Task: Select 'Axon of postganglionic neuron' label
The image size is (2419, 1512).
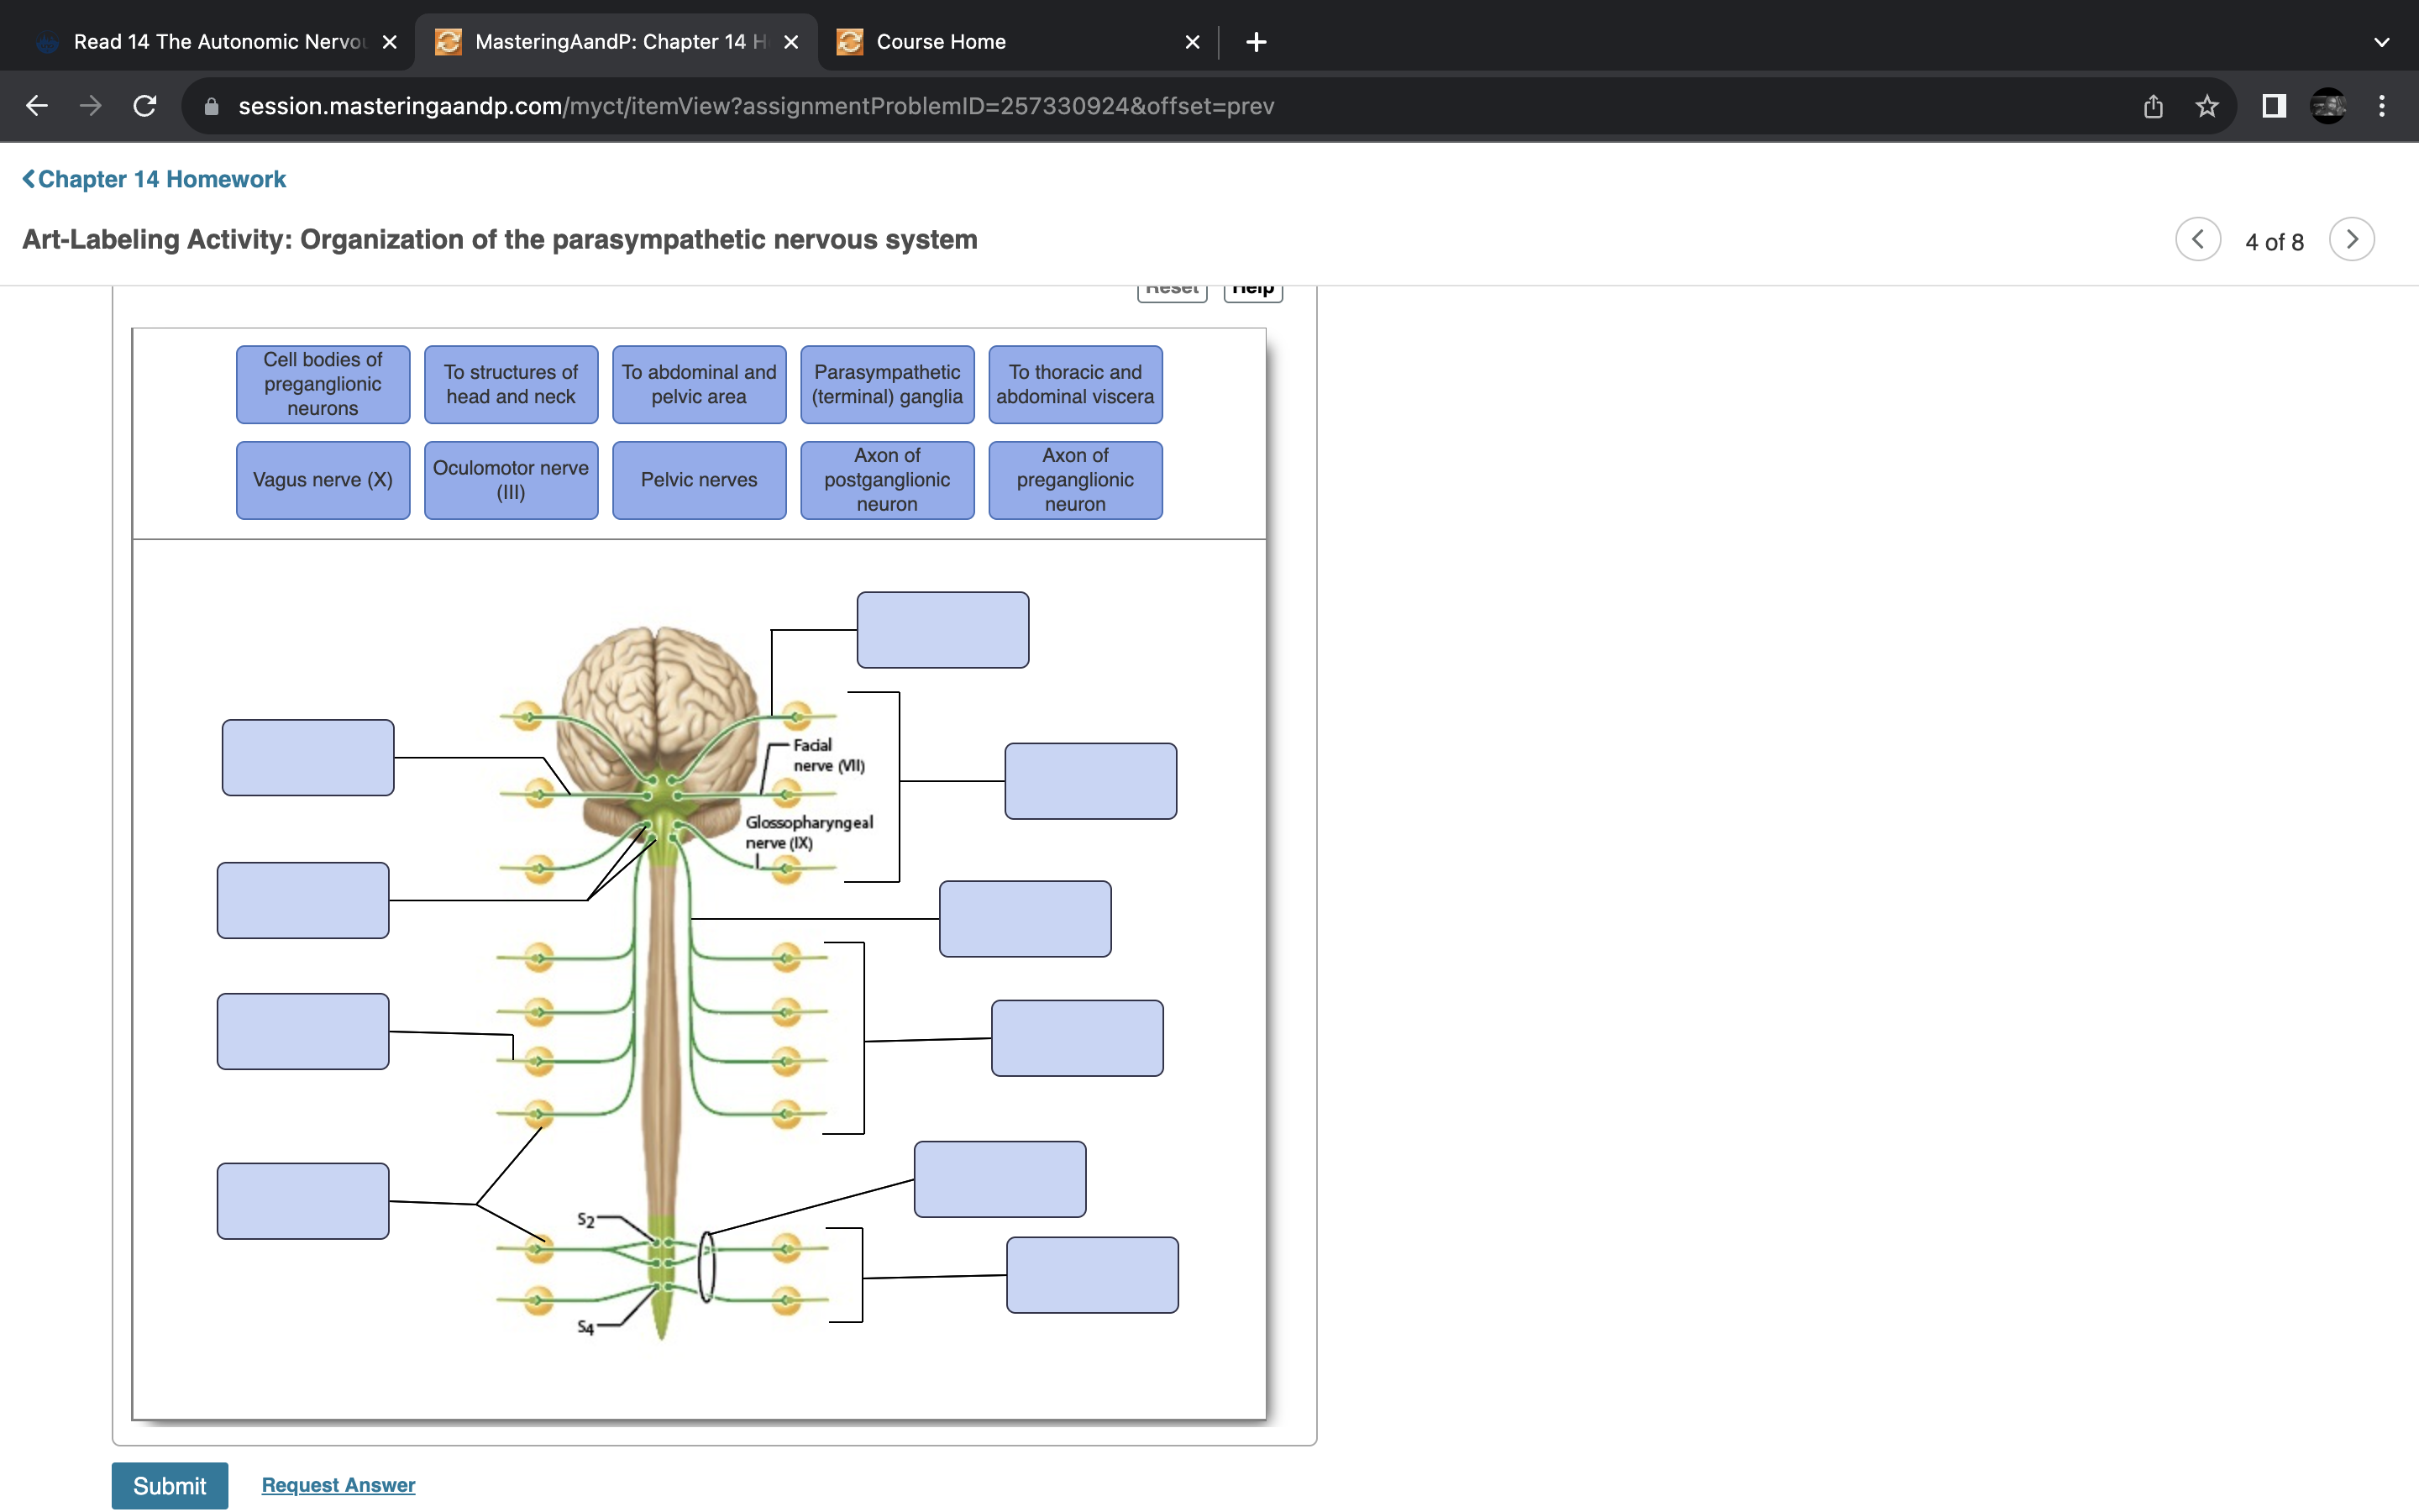Action: click(887, 480)
